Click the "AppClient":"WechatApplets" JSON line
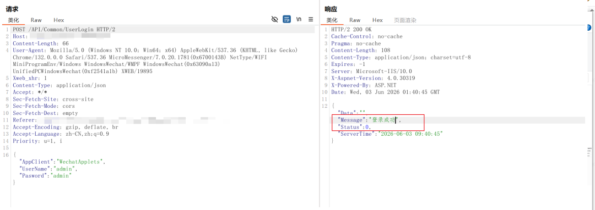595x210 pixels. pos(63,162)
